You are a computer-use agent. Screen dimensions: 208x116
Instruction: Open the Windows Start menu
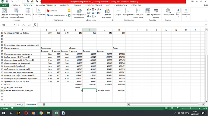(x=4, y=113)
